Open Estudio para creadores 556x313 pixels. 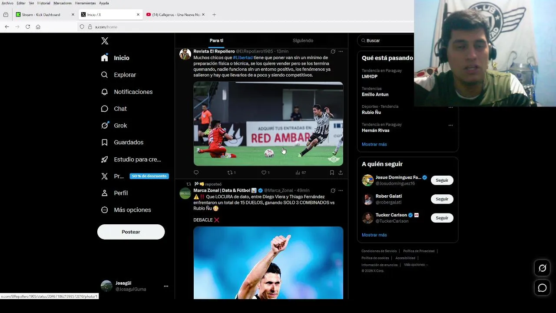[x=131, y=160]
